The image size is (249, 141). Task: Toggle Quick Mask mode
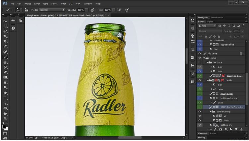[5, 134]
